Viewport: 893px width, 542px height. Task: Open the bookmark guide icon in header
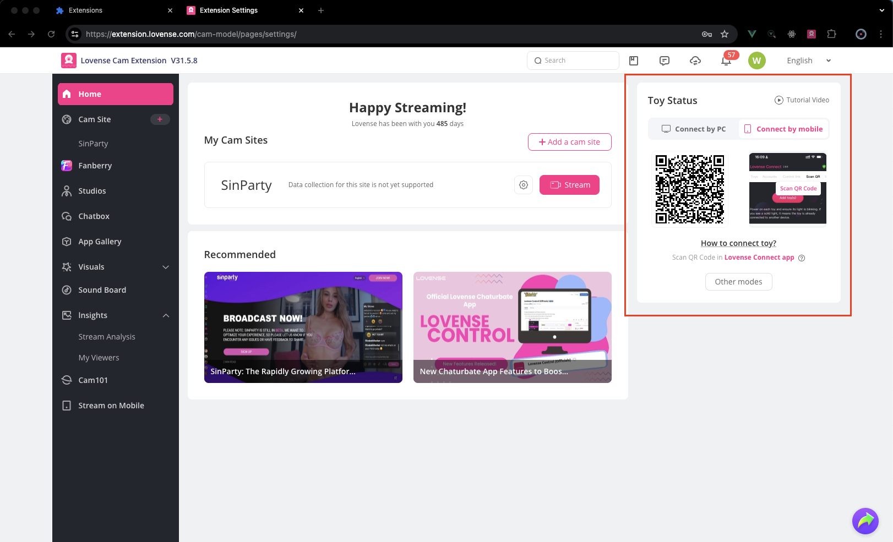point(634,61)
